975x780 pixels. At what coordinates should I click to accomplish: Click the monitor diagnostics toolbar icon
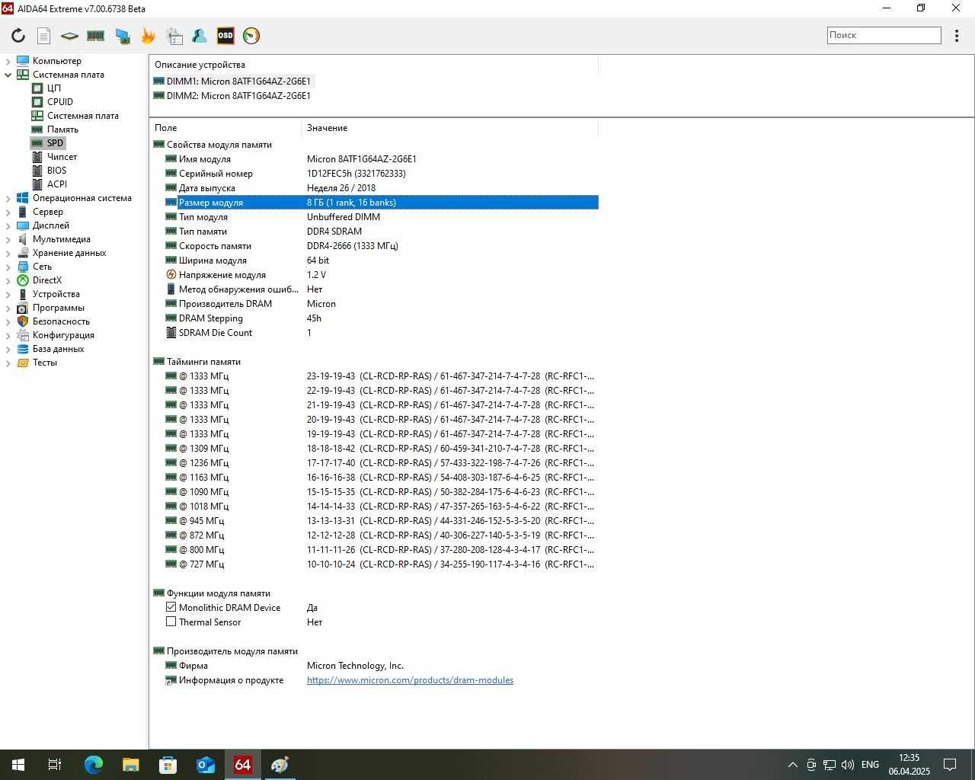tap(122, 36)
